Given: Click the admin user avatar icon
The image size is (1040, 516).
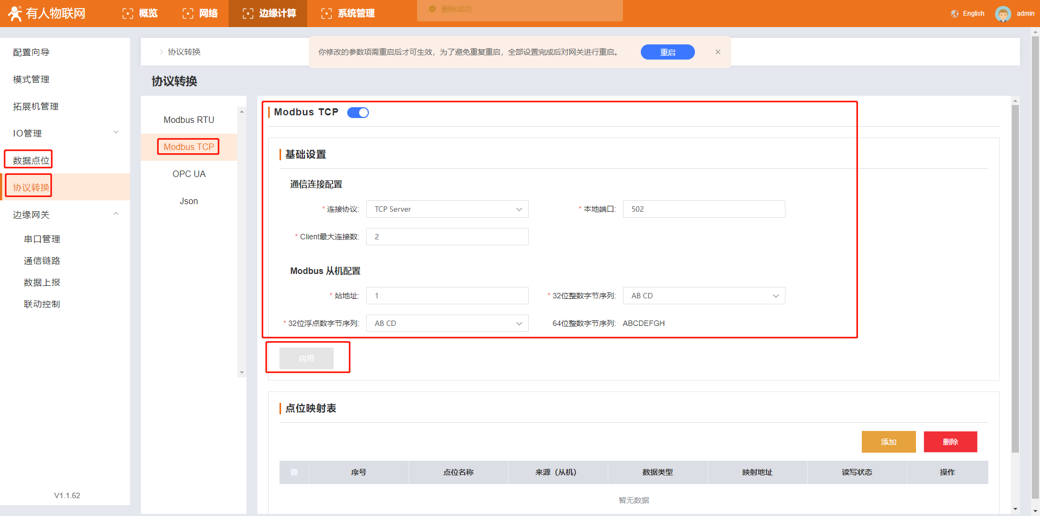Looking at the screenshot, I should click(1003, 14).
